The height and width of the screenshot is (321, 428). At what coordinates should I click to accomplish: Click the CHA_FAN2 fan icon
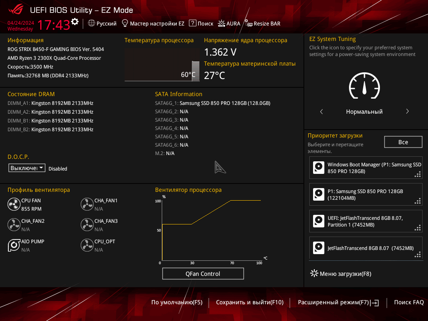click(x=14, y=224)
